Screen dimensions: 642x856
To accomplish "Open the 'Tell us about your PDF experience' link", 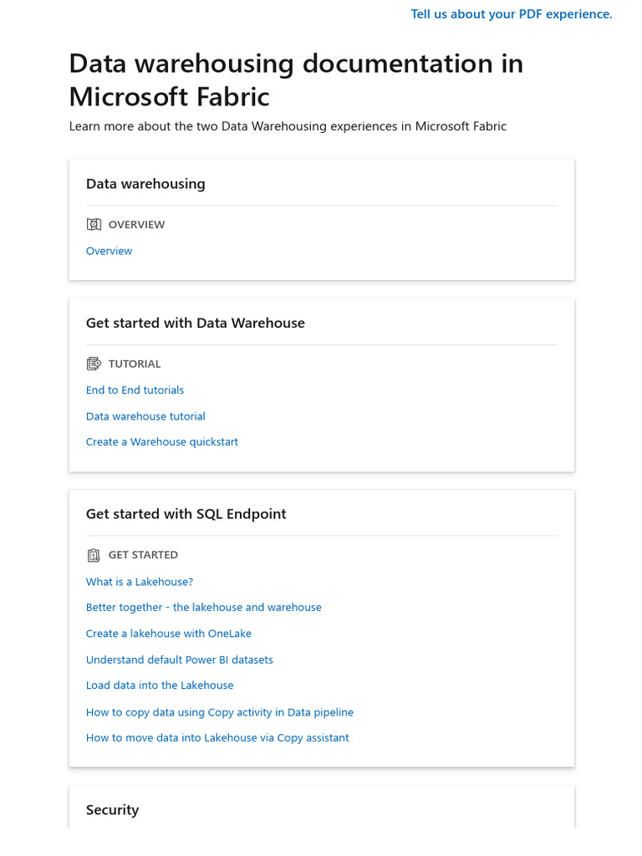I will 512,14.
